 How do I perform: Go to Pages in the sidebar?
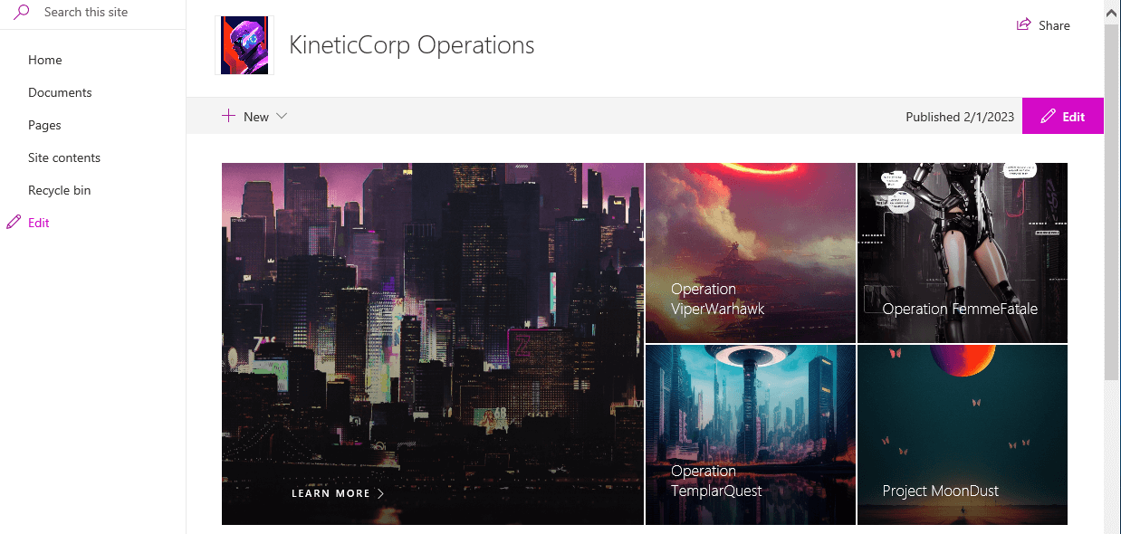tap(44, 125)
